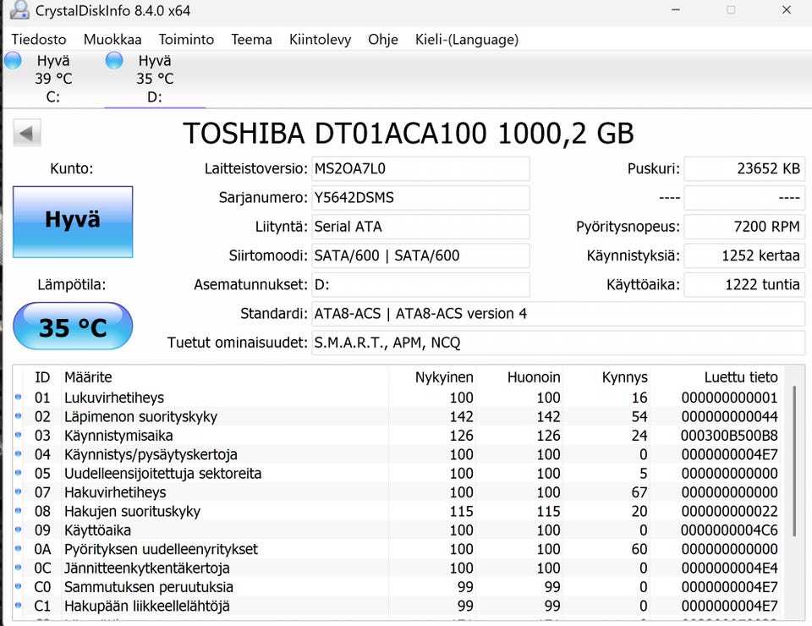Select the Uudelleensijoitettuja sektoreita row
The image size is (812, 626).
(162, 474)
